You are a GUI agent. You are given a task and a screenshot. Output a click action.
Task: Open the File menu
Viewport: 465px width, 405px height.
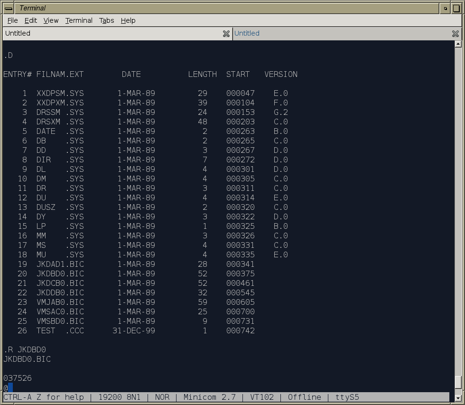(13, 20)
